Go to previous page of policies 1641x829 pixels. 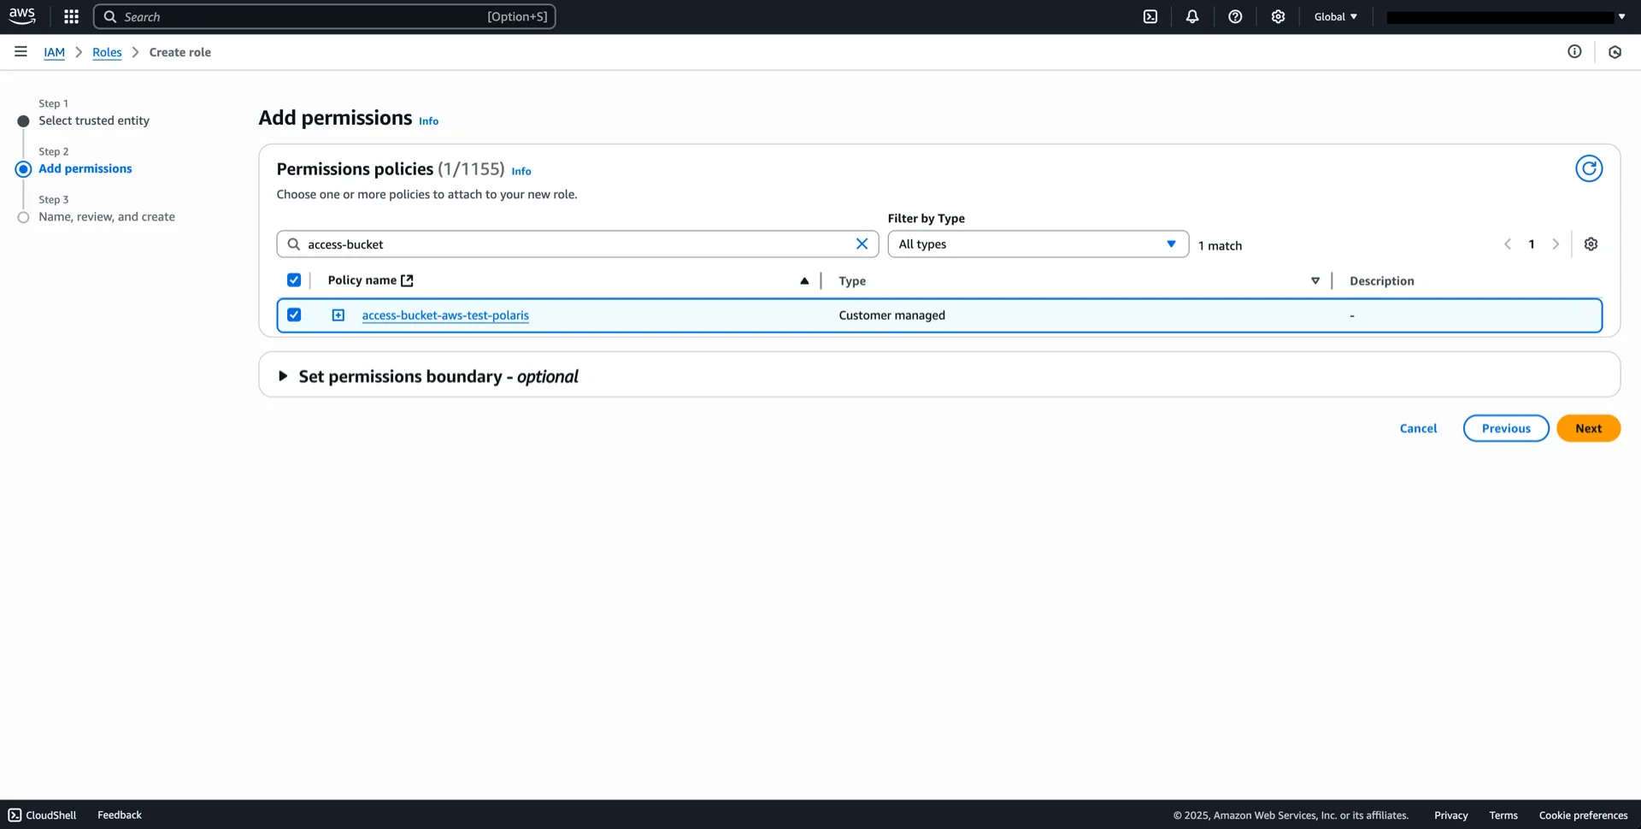click(x=1508, y=244)
